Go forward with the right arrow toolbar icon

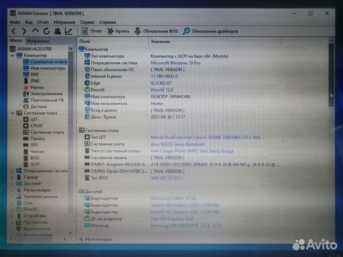(x=24, y=31)
